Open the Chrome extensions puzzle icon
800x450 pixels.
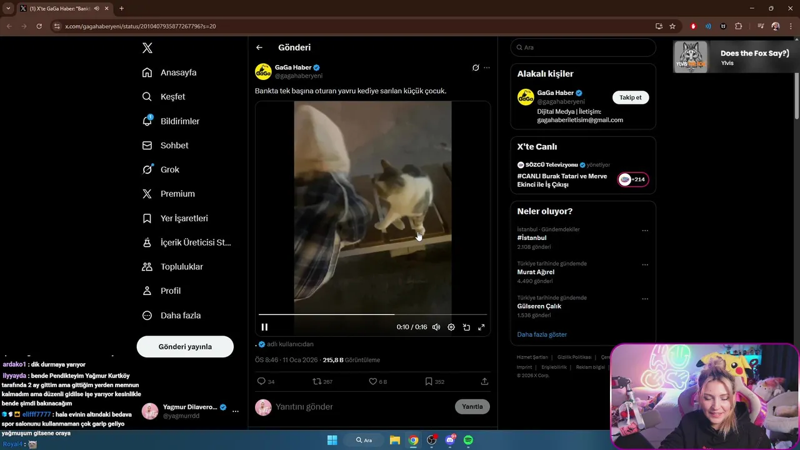pyautogui.click(x=738, y=26)
